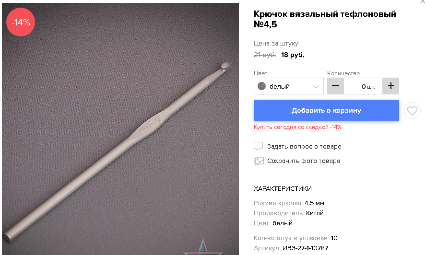The height and width of the screenshot is (255, 425).
Task: Click Сохранить фото товара link
Action: (x=304, y=161)
